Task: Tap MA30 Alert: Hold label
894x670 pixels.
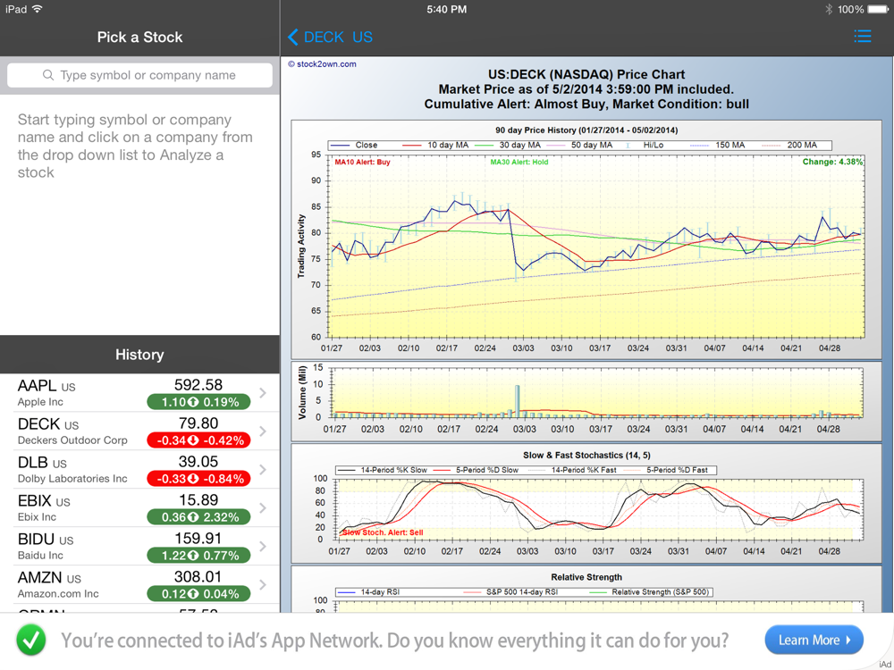Action: [x=519, y=162]
